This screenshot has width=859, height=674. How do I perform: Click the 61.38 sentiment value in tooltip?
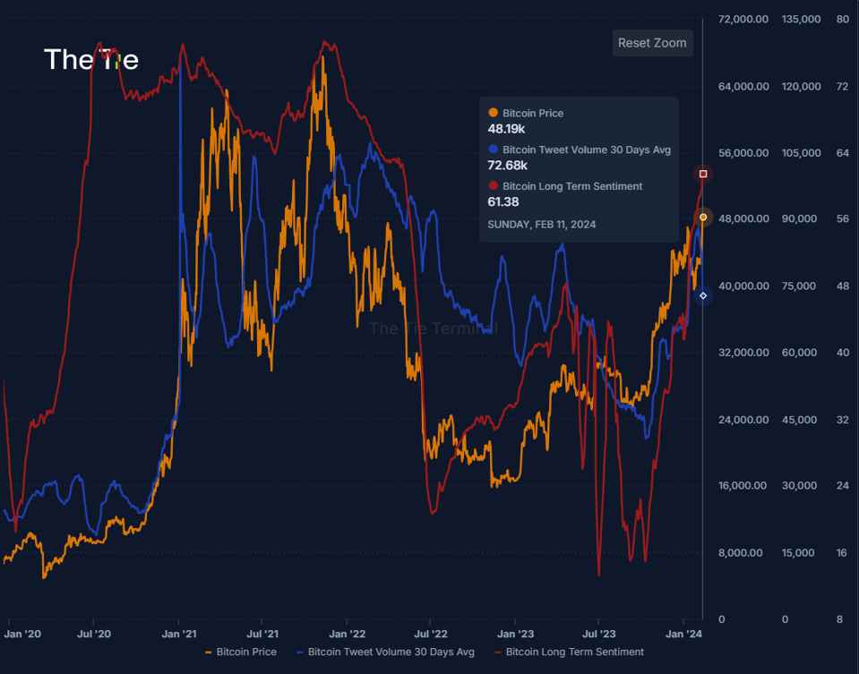tap(503, 202)
